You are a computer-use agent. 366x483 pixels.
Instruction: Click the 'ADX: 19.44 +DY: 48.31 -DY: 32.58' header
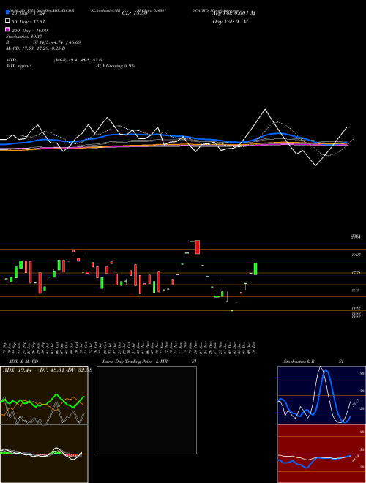coord(47,370)
